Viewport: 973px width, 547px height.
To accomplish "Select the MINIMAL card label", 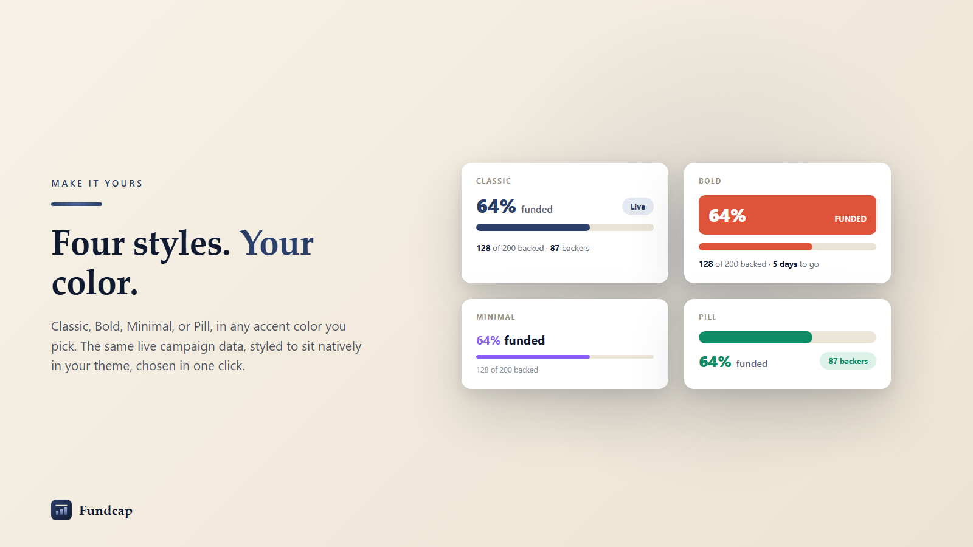I will [496, 317].
